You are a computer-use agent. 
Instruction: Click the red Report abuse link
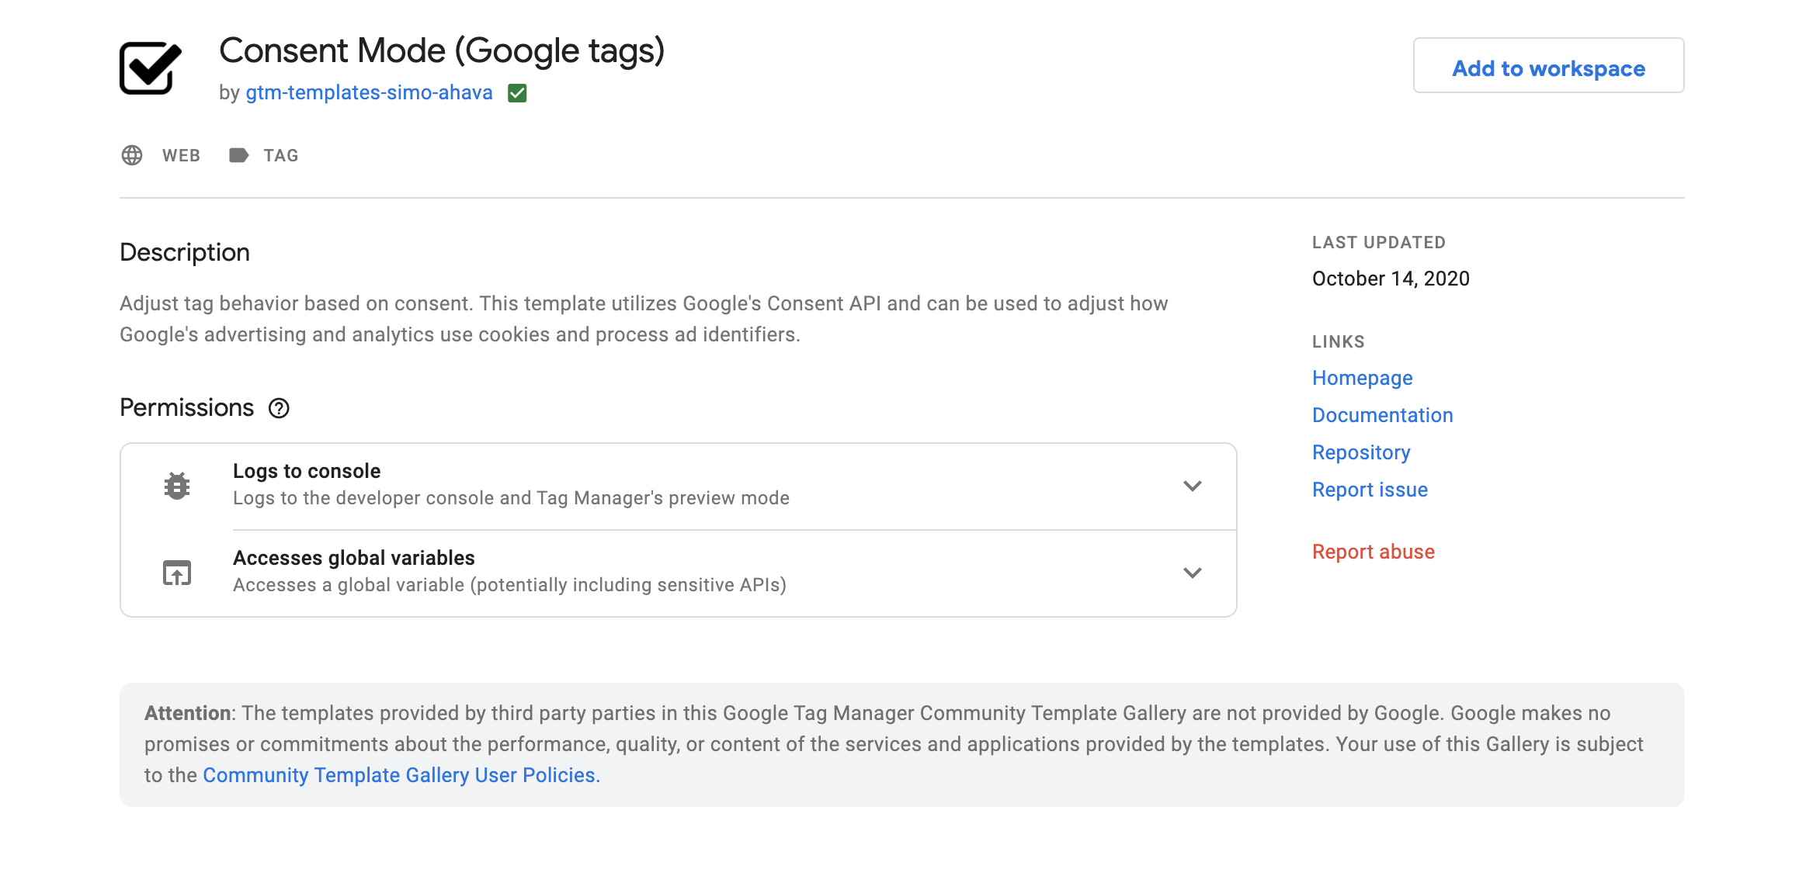1374,552
